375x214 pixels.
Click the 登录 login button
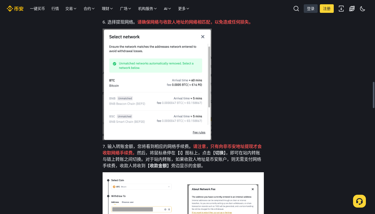point(311,9)
